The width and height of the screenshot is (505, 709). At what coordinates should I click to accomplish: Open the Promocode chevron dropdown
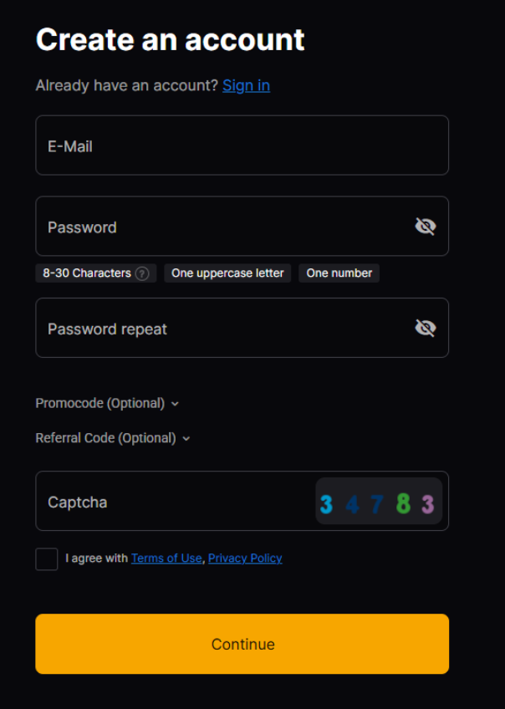[175, 403]
